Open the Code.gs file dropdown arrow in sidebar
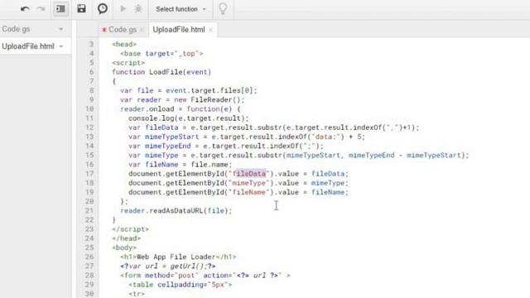 tap(61, 29)
